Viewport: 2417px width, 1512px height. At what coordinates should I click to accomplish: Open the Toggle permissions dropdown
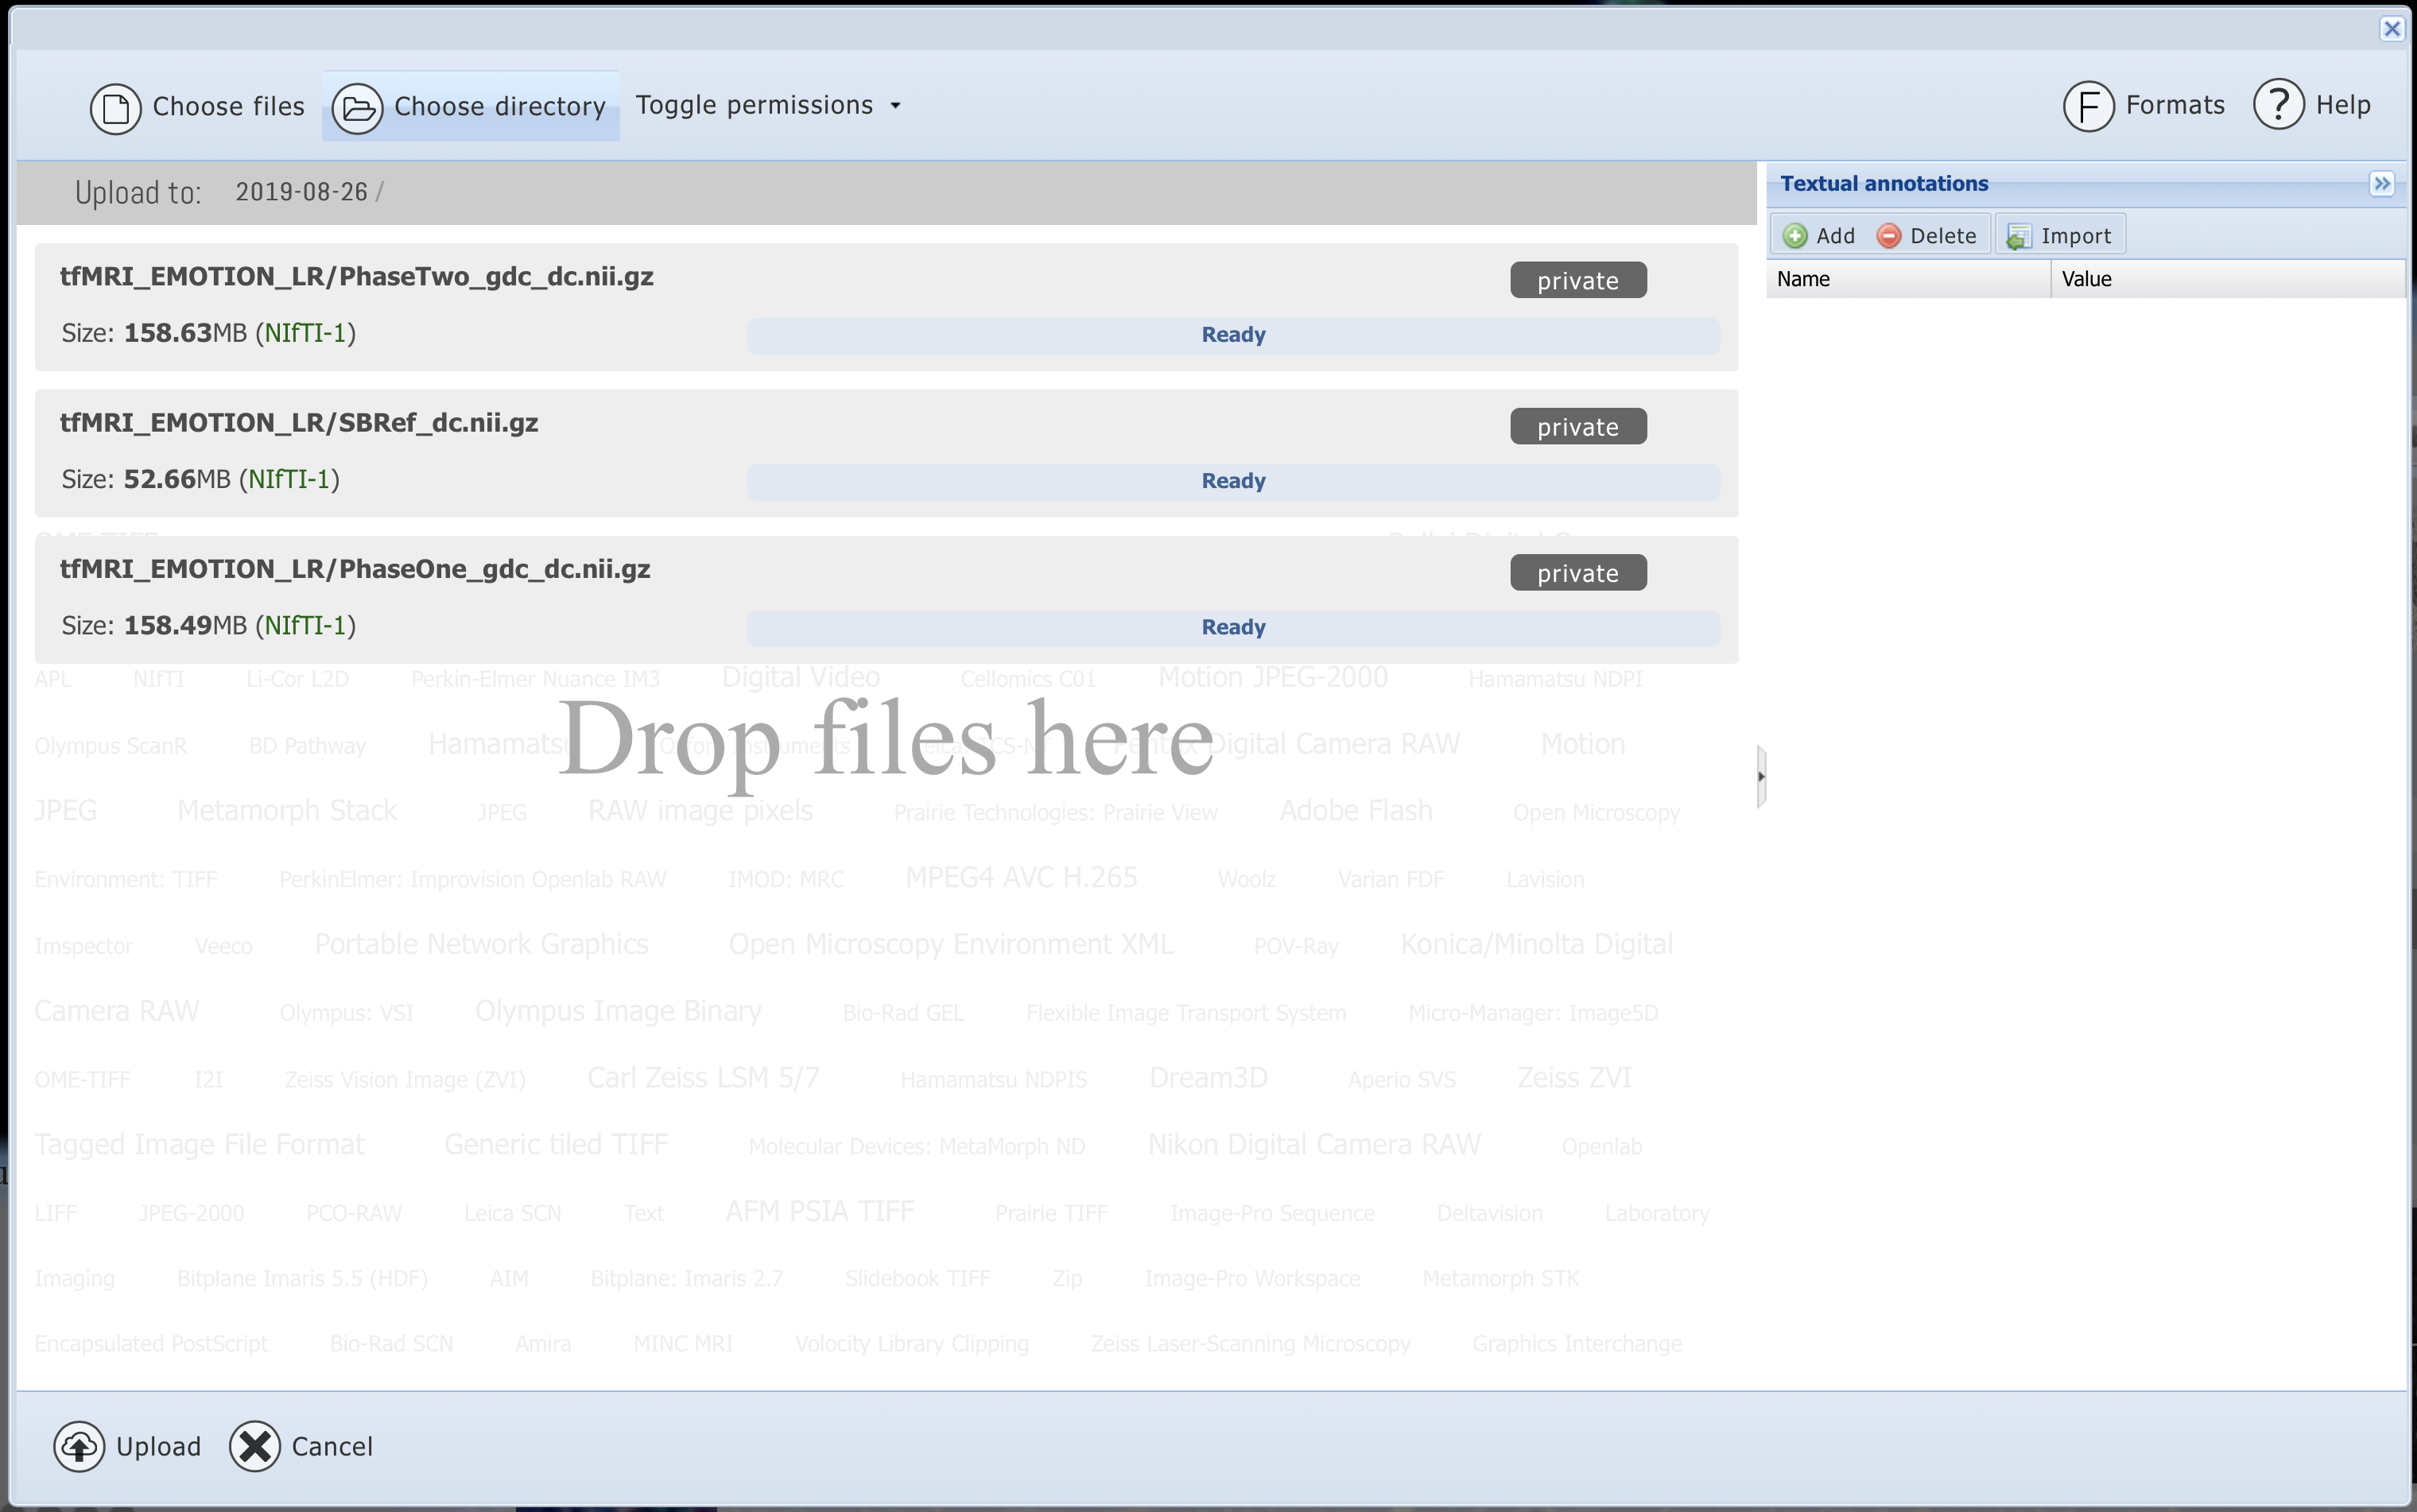coord(768,105)
